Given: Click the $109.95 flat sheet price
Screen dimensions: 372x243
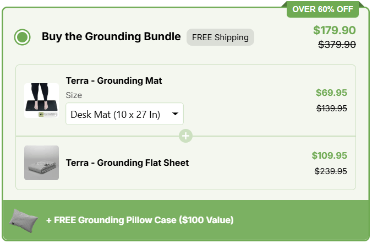Looking at the screenshot, I should [329, 155].
